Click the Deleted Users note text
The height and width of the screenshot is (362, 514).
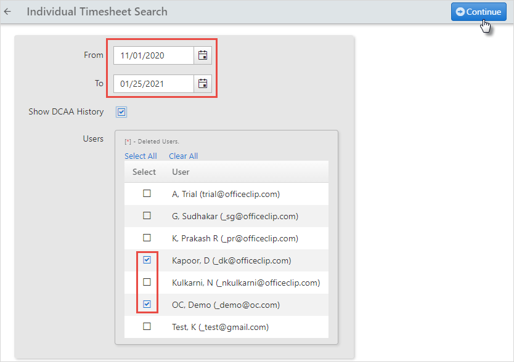tap(152, 142)
